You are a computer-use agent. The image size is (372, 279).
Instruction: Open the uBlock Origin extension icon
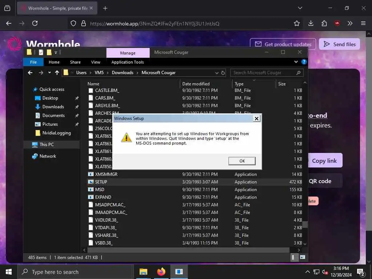click(337, 23)
